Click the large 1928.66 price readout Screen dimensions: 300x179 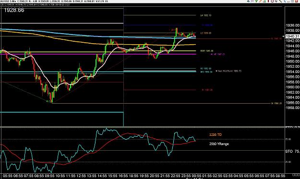[x=14, y=10]
